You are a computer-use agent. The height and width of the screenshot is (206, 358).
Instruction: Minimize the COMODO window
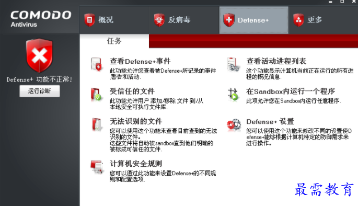point(330,2)
